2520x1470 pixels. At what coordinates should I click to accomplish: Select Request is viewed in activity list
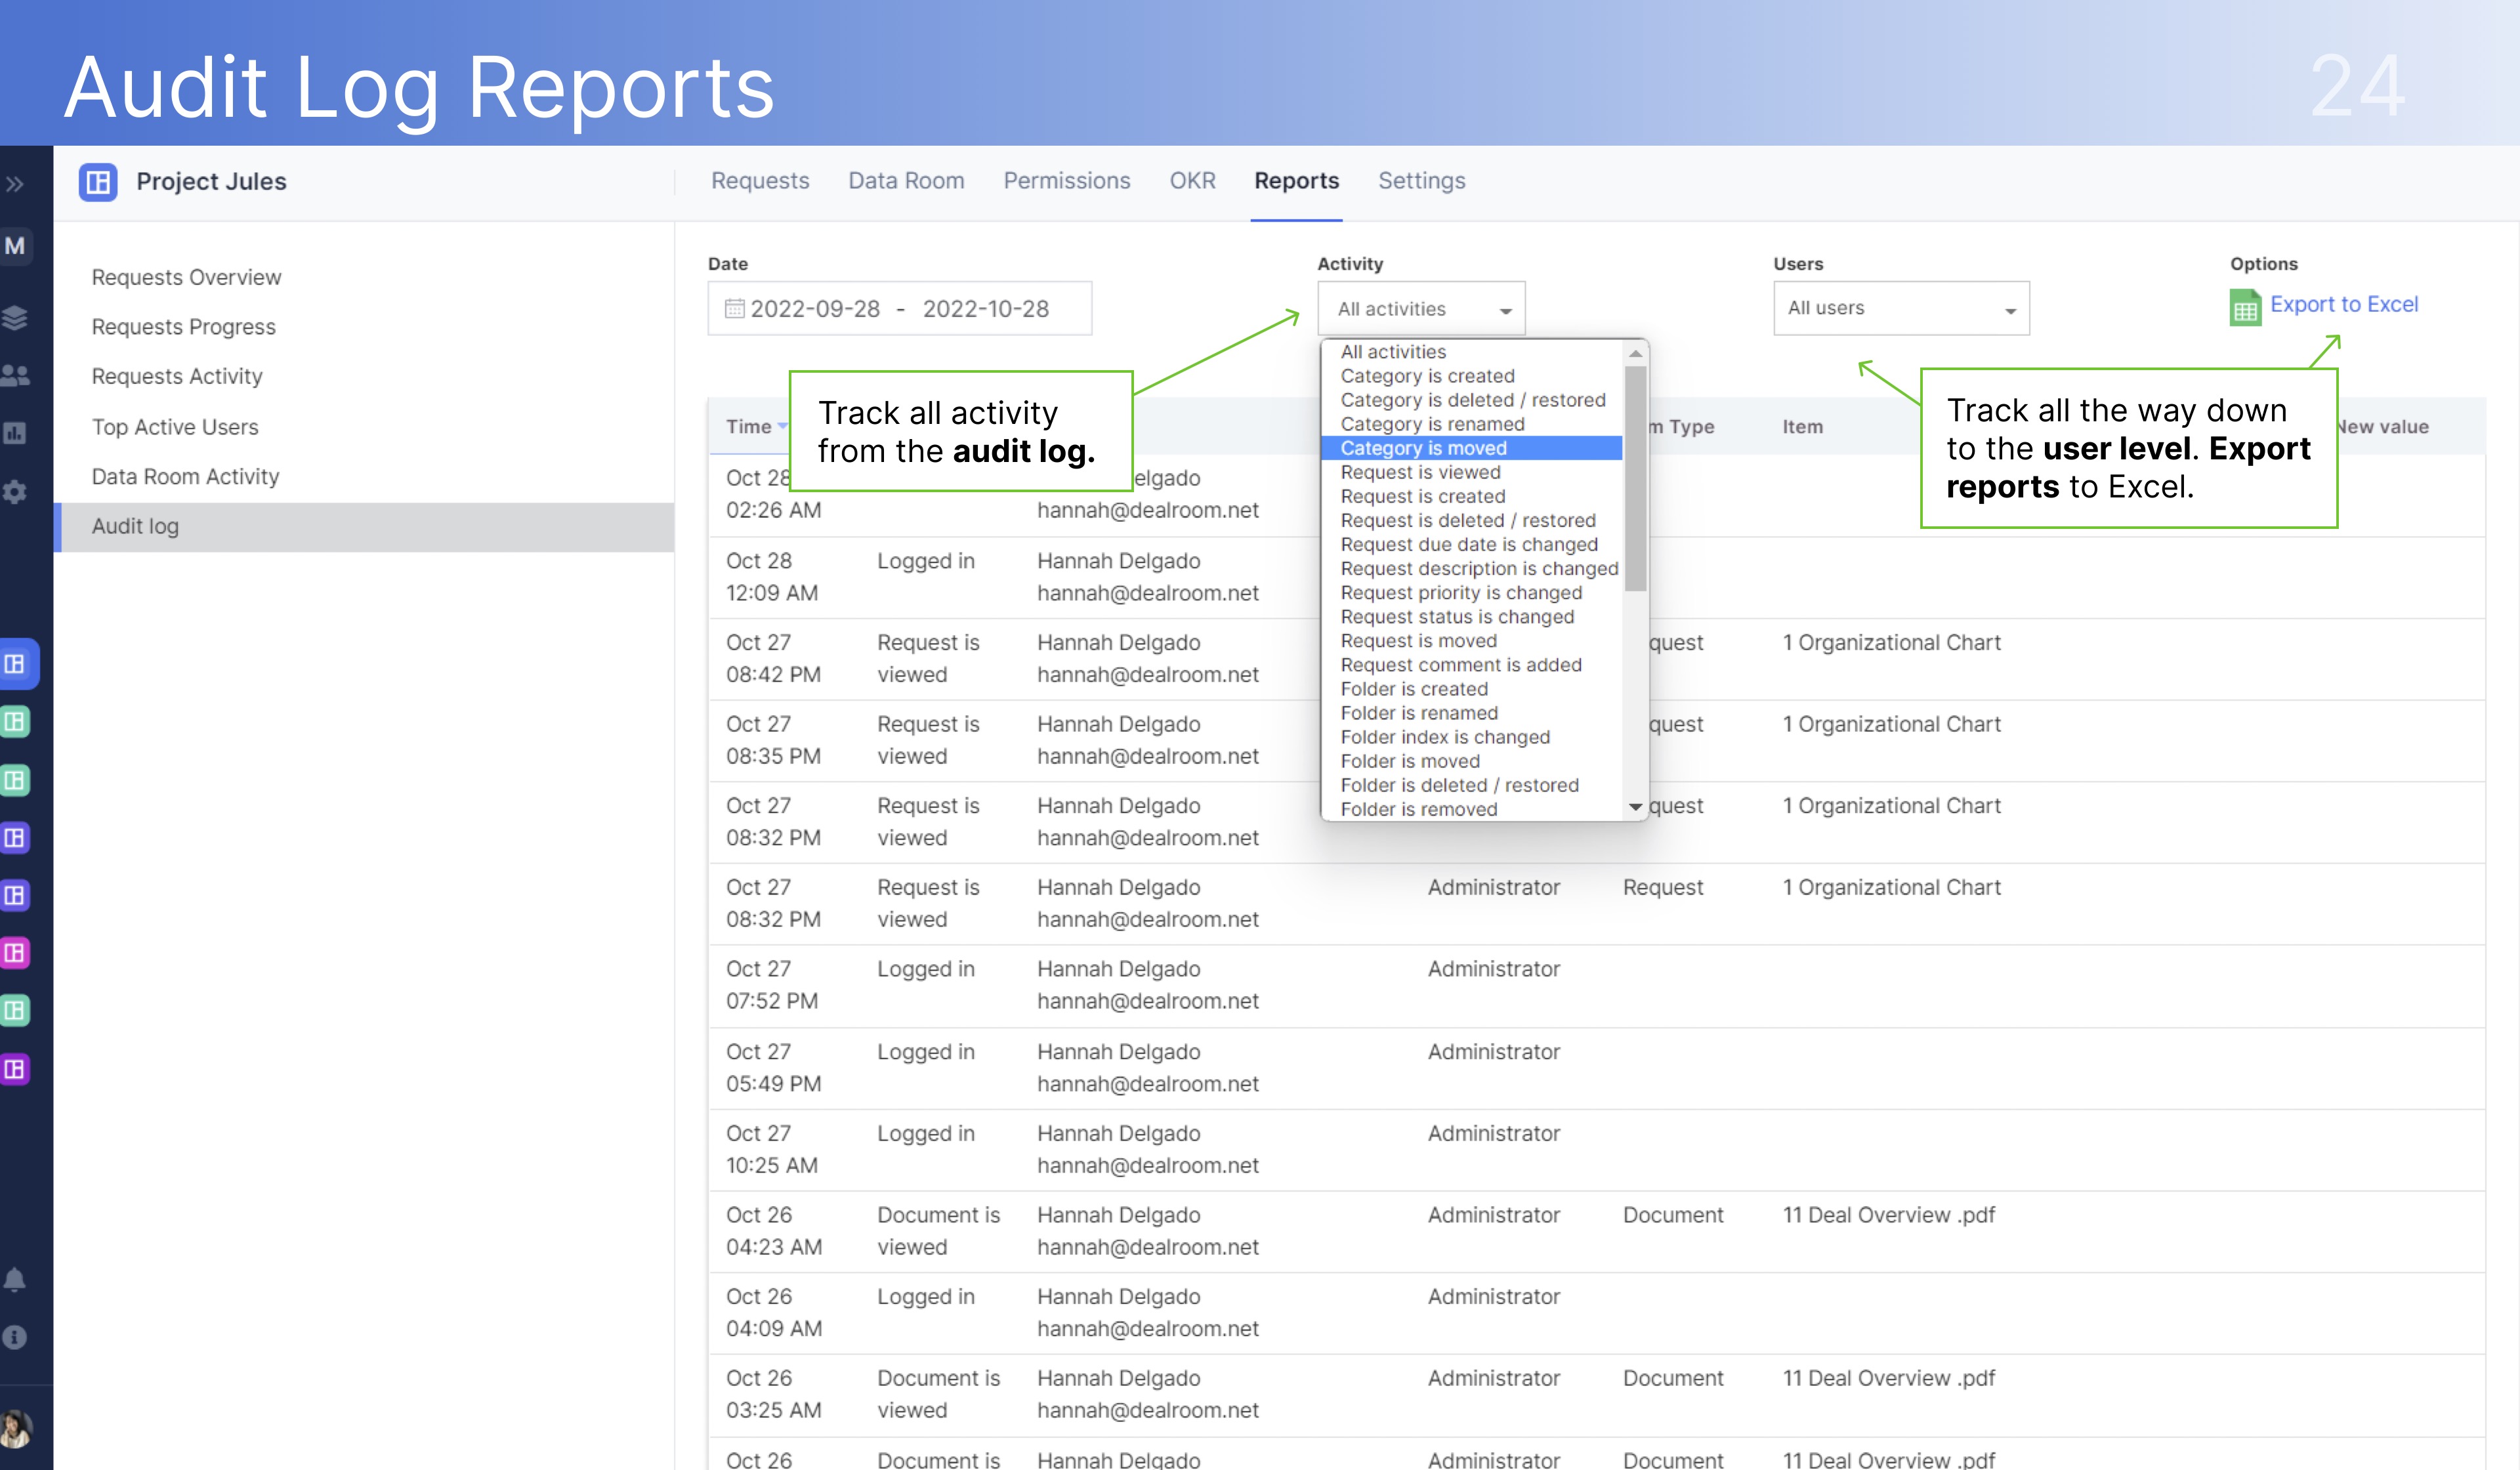click(1421, 472)
